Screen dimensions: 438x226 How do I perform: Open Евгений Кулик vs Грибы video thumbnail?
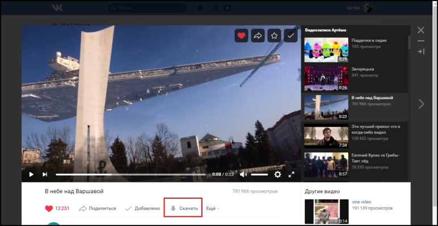[x=326, y=165]
